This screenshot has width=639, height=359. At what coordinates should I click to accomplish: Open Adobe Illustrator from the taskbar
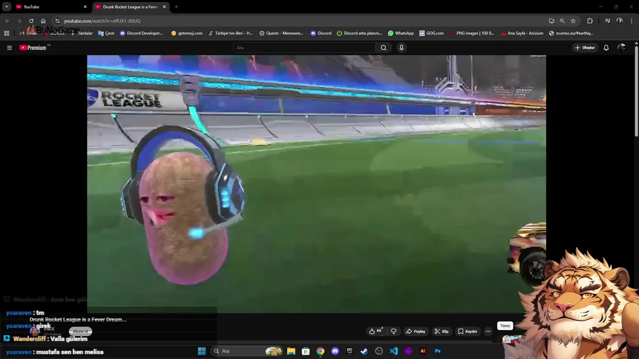[423, 351]
